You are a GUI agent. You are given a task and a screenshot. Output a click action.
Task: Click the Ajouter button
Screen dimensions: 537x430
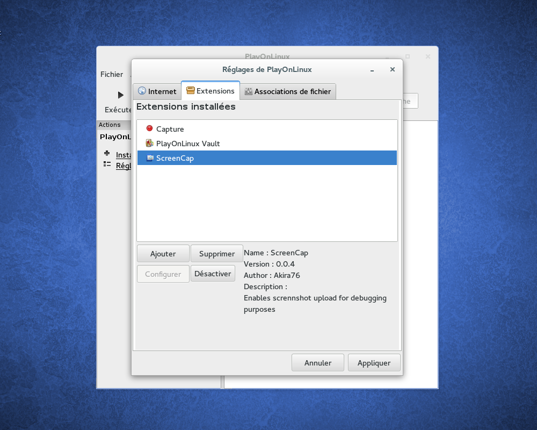click(163, 253)
